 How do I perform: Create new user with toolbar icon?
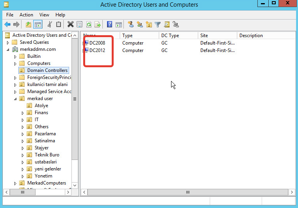tap(130, 25)
